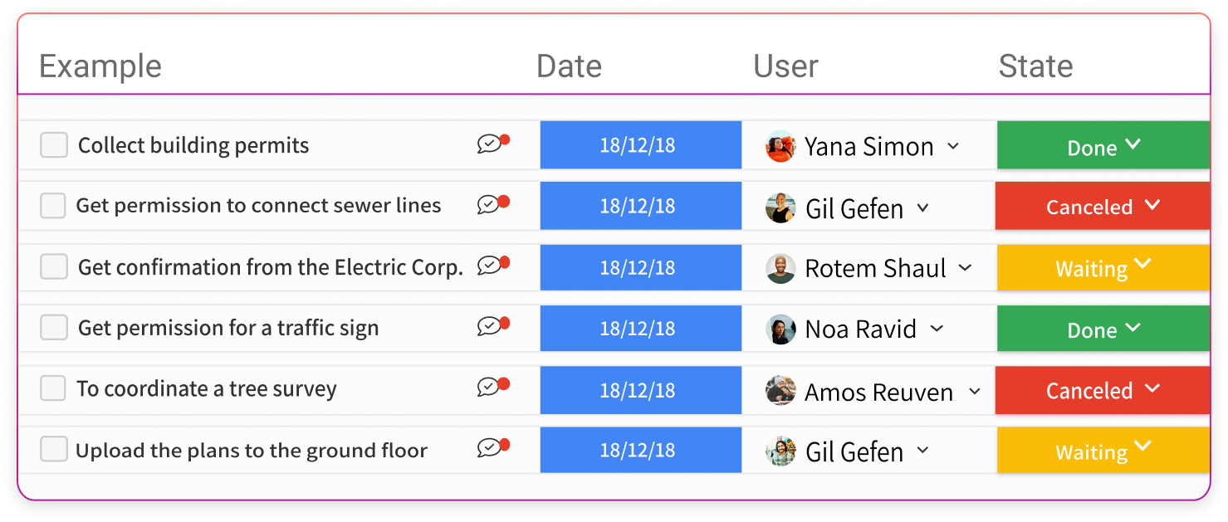The height and width of the screenshot is (522, 1228).
Task: Open Get confirmation from the Electric Corp. task
Action: click(271, 267)
